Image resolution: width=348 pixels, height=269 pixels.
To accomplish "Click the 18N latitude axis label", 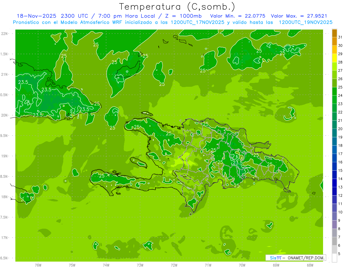I will 5,197.
